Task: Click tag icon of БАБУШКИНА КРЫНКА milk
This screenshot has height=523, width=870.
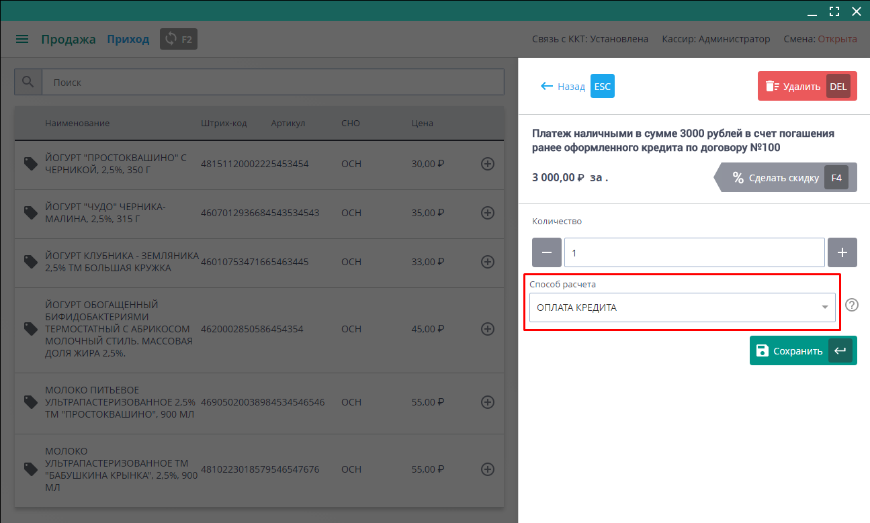Action: 30,469
